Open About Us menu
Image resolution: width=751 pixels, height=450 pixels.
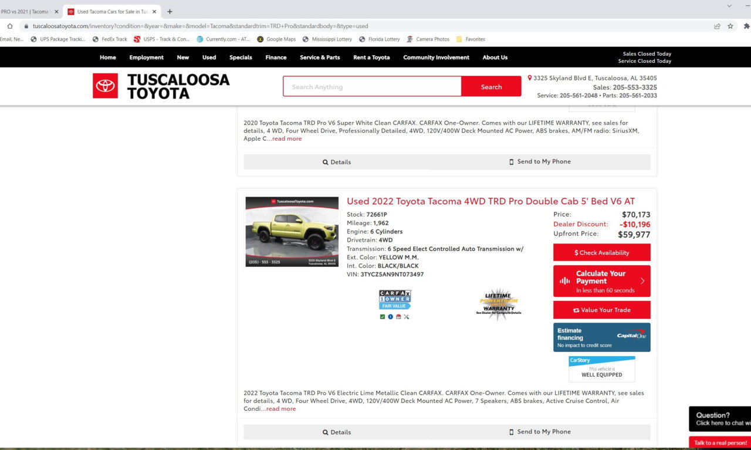[x=495, y=57]
